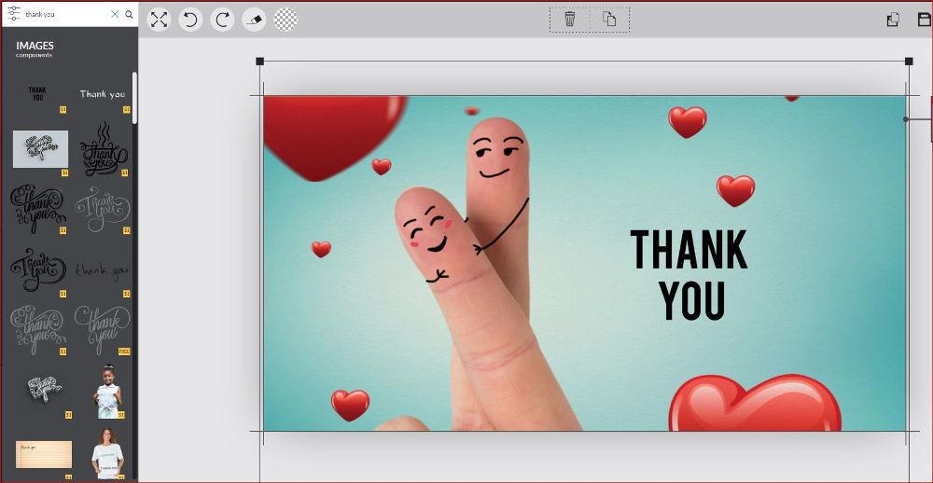Click the magnifier search icon
Screen dimensions: 933x483
point(129,14)
